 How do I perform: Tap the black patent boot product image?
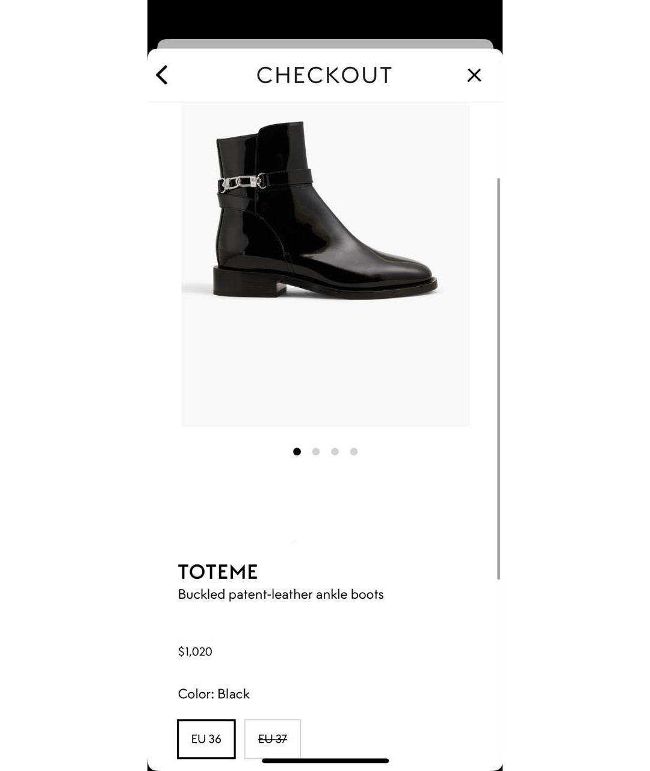coord(326,264)
